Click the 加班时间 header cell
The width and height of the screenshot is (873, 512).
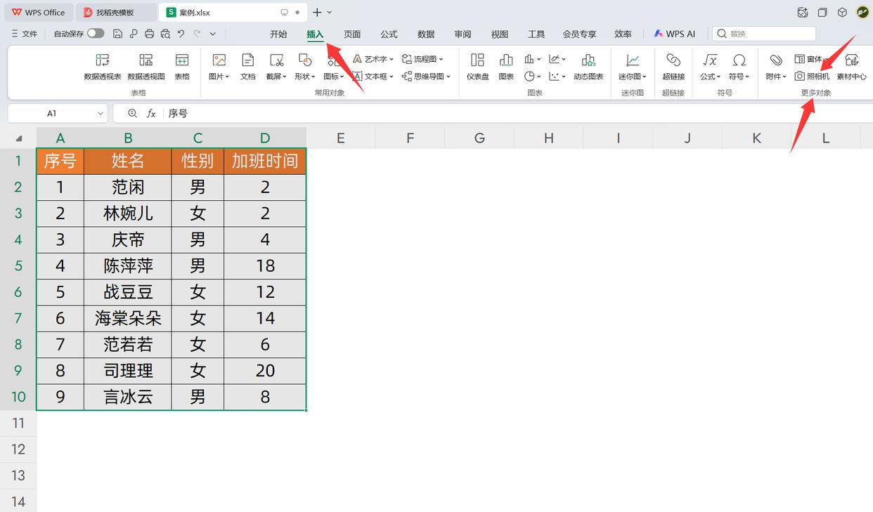click(x=265, y=161)
